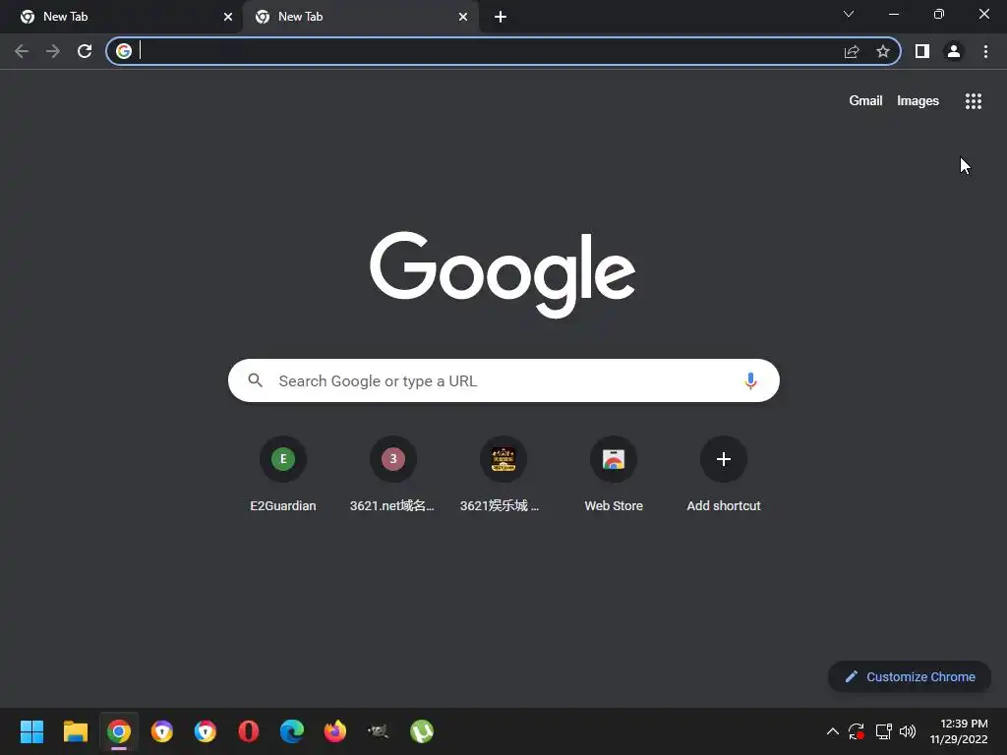1007x755 pixels.
Task: Open a new tab with the plus button
Action: click(501, 18)
